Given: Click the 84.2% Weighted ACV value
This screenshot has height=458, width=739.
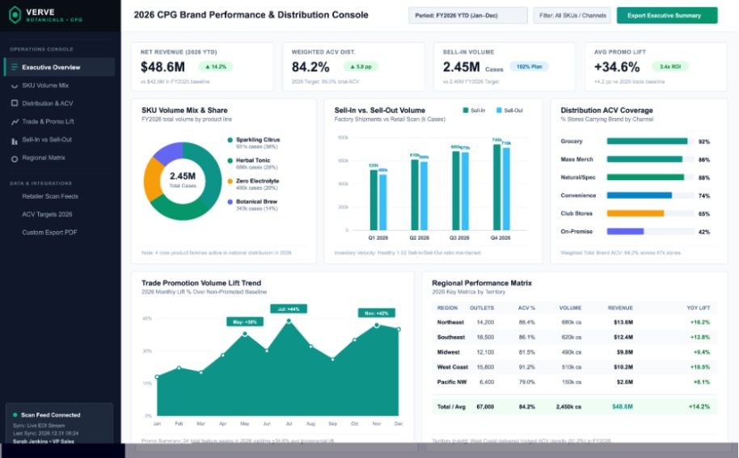Looking at the screenshot, I should [x=310, y=67].
